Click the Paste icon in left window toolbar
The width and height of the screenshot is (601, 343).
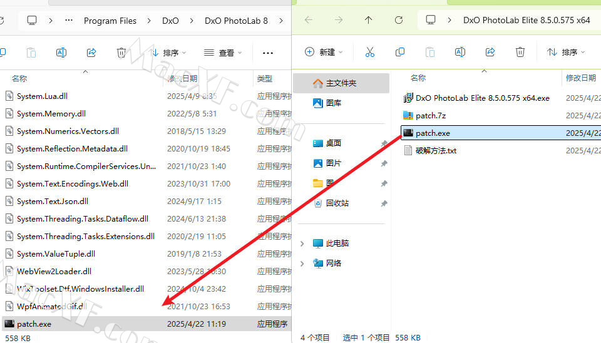tap(31, 53)
